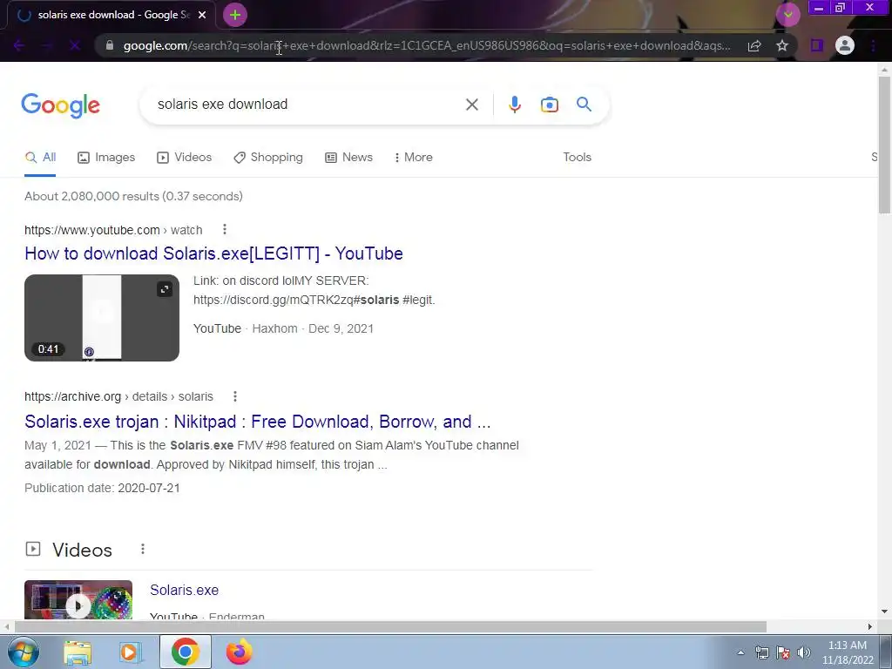Image resolution: width=892 pixels, height=669 pixels.
Task: Open the Solaris.exe video link
Action: tap(185, 591)
